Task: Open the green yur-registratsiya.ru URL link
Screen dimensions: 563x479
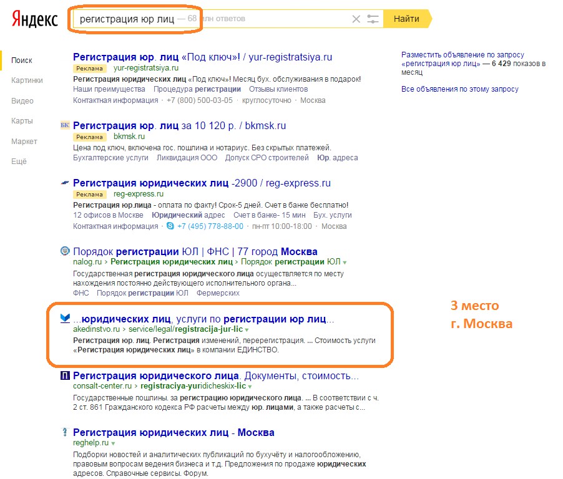Action: [x=146, y=68]
